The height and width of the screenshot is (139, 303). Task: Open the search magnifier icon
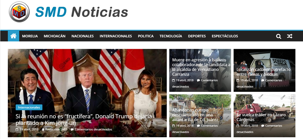point(278,36)
